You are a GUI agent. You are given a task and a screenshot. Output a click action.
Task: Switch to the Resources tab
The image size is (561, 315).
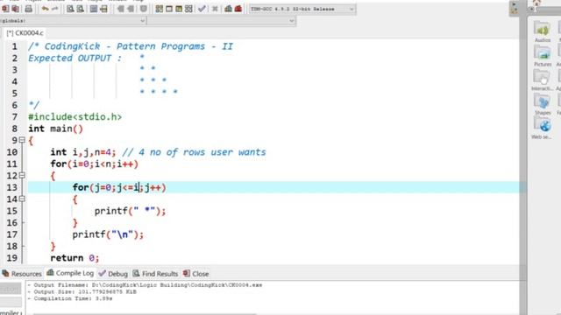22,274
